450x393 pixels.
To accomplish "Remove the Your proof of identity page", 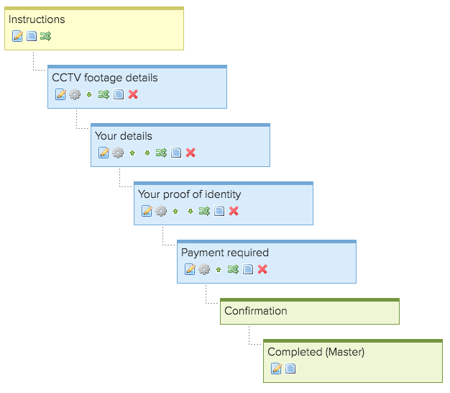I will [x=234, y=211].
